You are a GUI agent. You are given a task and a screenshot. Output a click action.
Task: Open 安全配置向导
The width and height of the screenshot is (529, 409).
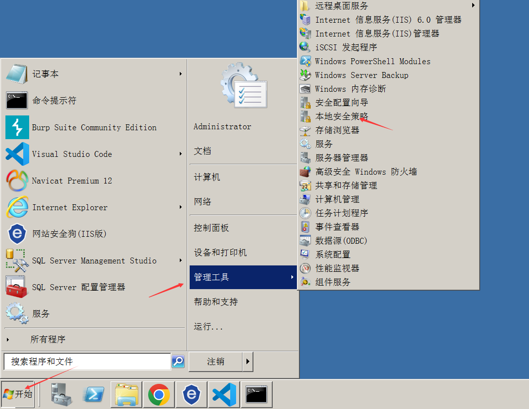(388, 103)
